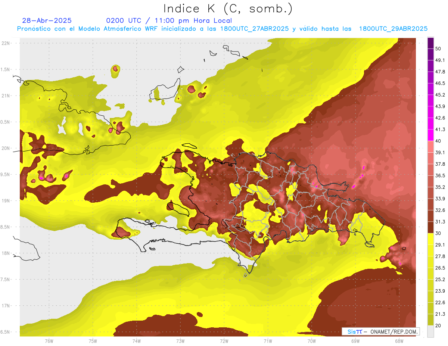Click the '0200 UTC / 11:00 pm Hora Local' time
The image size is (448, 346).
(169, 21)
